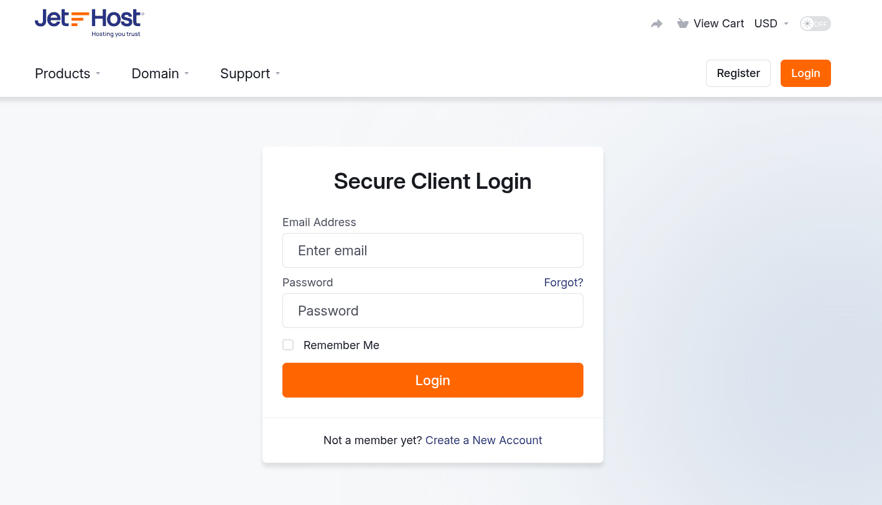Click the Login button in header

(x=805, y=73)
